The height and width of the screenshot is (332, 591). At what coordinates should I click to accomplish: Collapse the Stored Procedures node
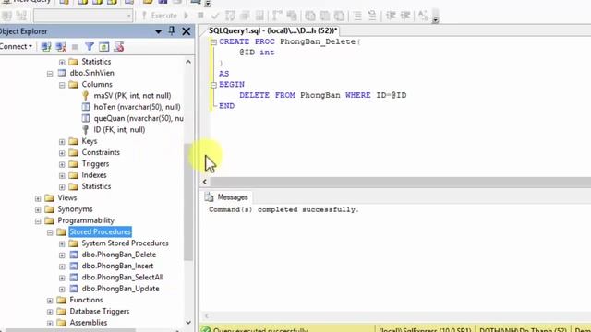coord(50,232)
